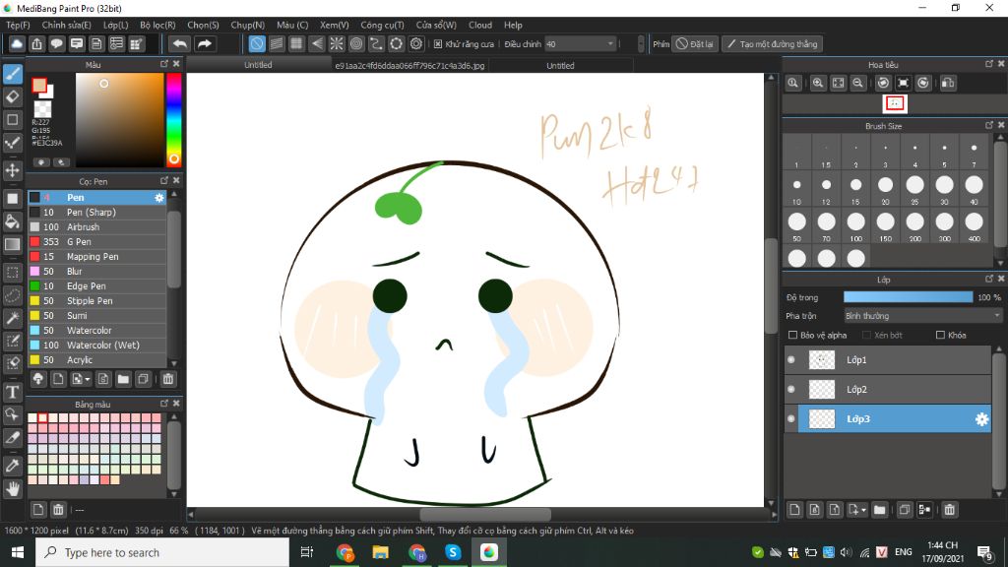Select the Text tool
This screenshot has width=1008, height=567.
12,392
